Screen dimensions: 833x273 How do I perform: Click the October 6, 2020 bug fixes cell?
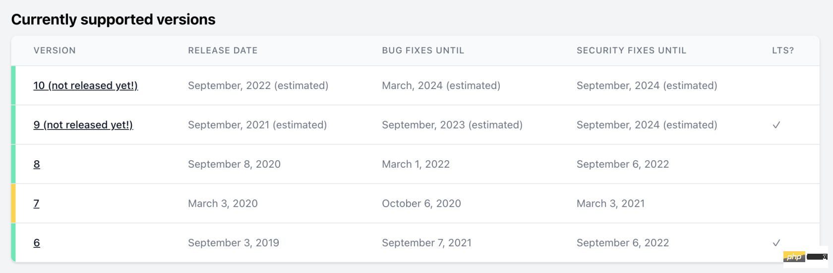421,203
